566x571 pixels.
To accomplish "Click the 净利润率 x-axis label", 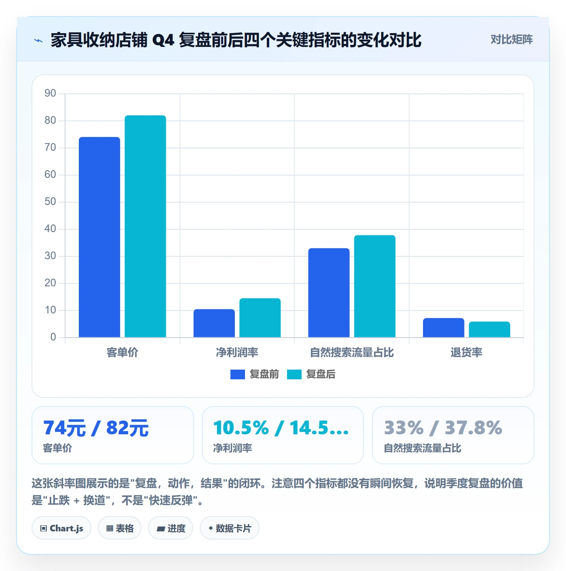I will [237, 353].
